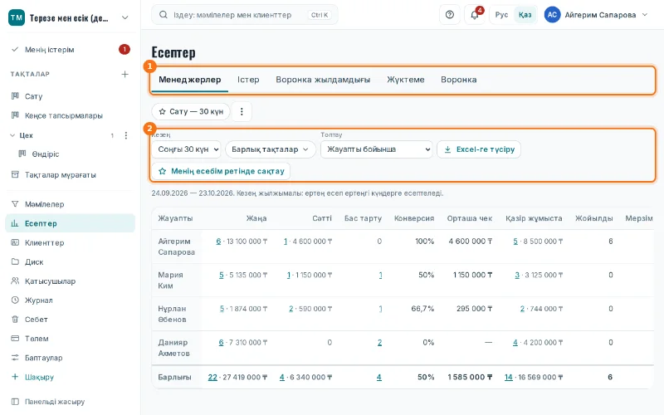Open Қатысушылар page
Screen dimensions: 664x415
(x=70, y=281)
